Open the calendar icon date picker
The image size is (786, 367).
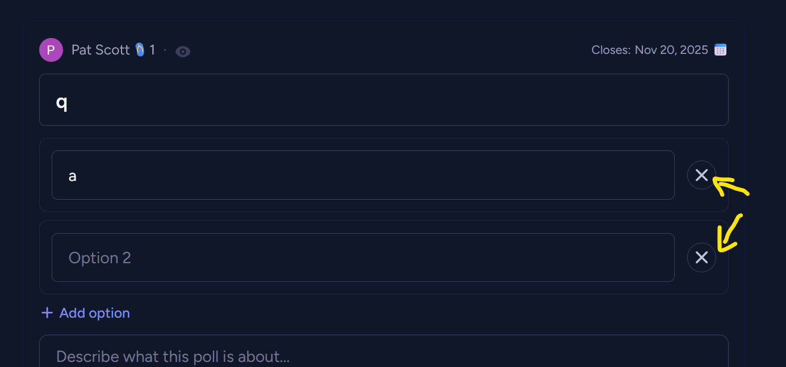coord(720,50)
